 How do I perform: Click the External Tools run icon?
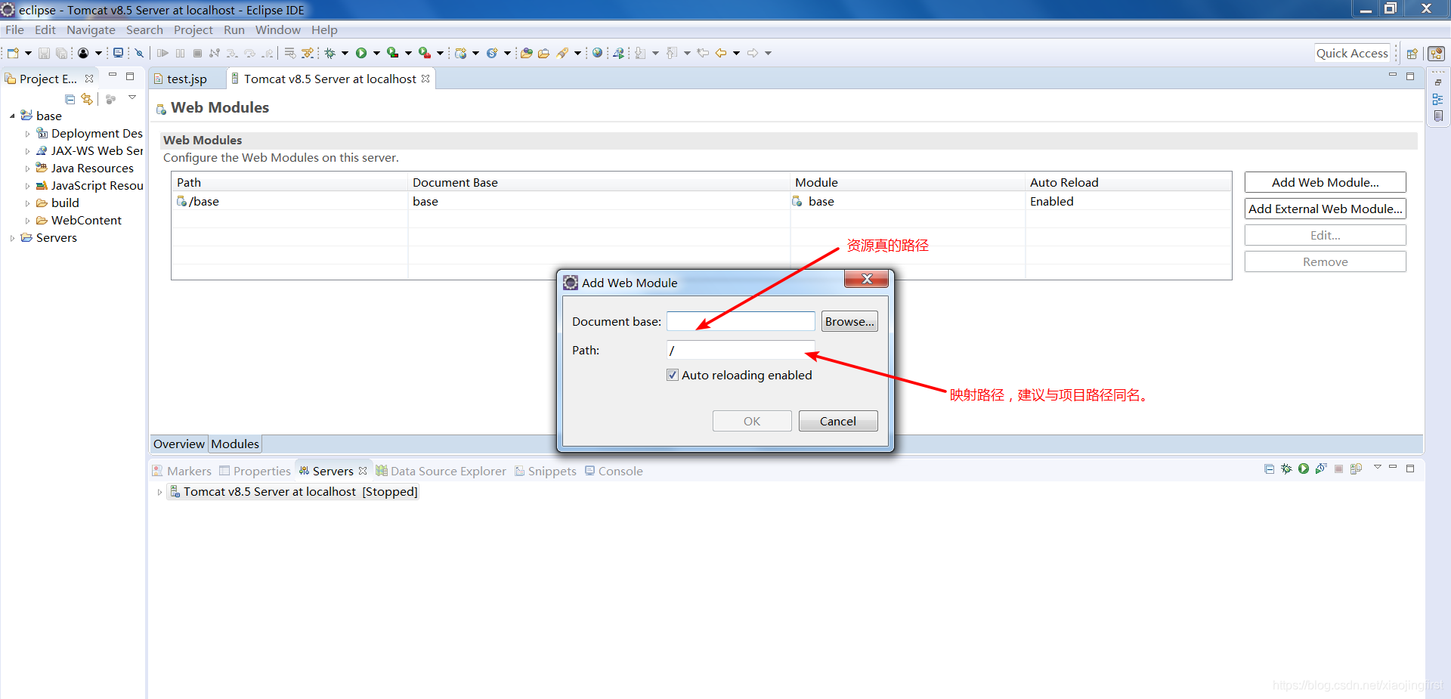[x=425, y=53]
